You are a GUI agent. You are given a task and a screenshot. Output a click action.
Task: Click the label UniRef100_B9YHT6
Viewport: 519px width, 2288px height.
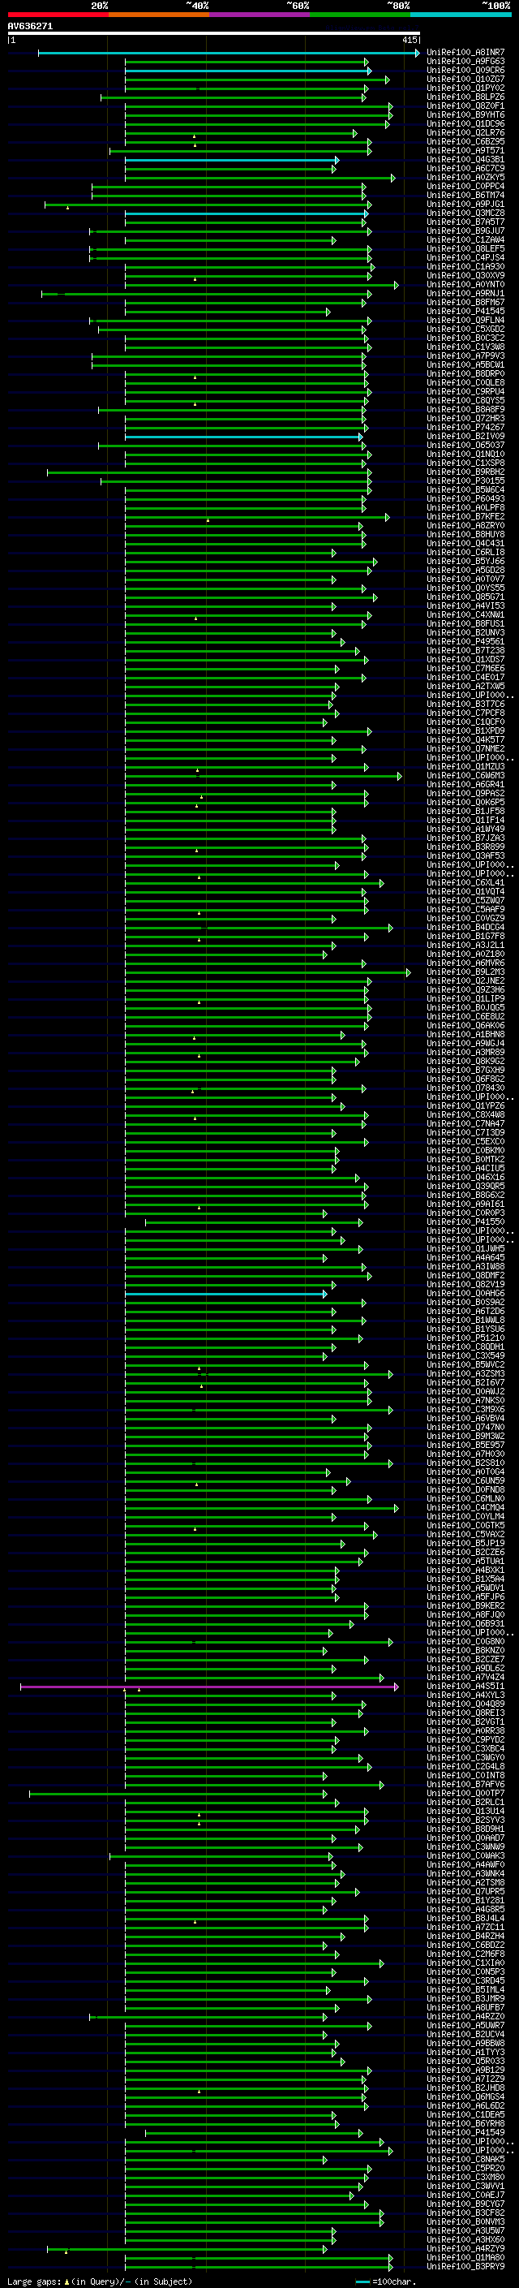[465, 114]
